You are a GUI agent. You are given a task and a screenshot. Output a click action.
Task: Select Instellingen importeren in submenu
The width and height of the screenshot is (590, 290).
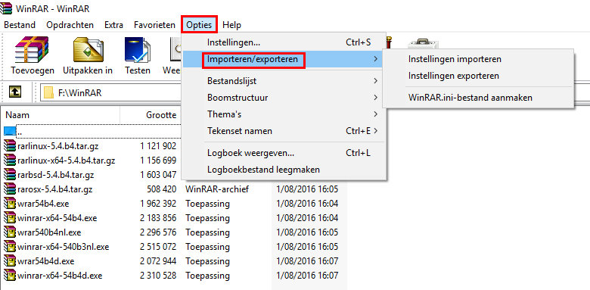(x=478, y=59)
